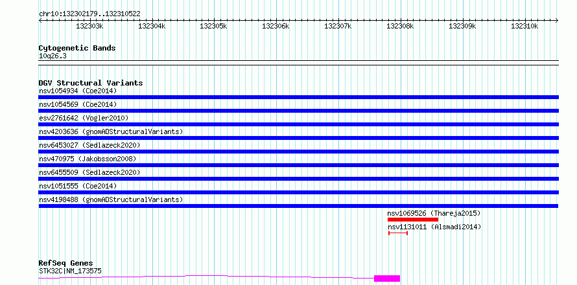Select the 132306k ruler tick label
The width and height of the screenshot is (577, 285).
pyautogui.click(x=276, y=26)
